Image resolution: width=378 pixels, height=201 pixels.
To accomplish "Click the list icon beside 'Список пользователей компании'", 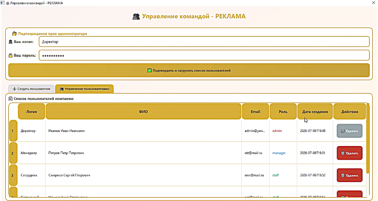I will 11,98.
